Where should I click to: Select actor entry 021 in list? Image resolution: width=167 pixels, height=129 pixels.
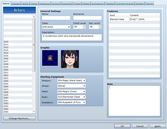point(18,73)
